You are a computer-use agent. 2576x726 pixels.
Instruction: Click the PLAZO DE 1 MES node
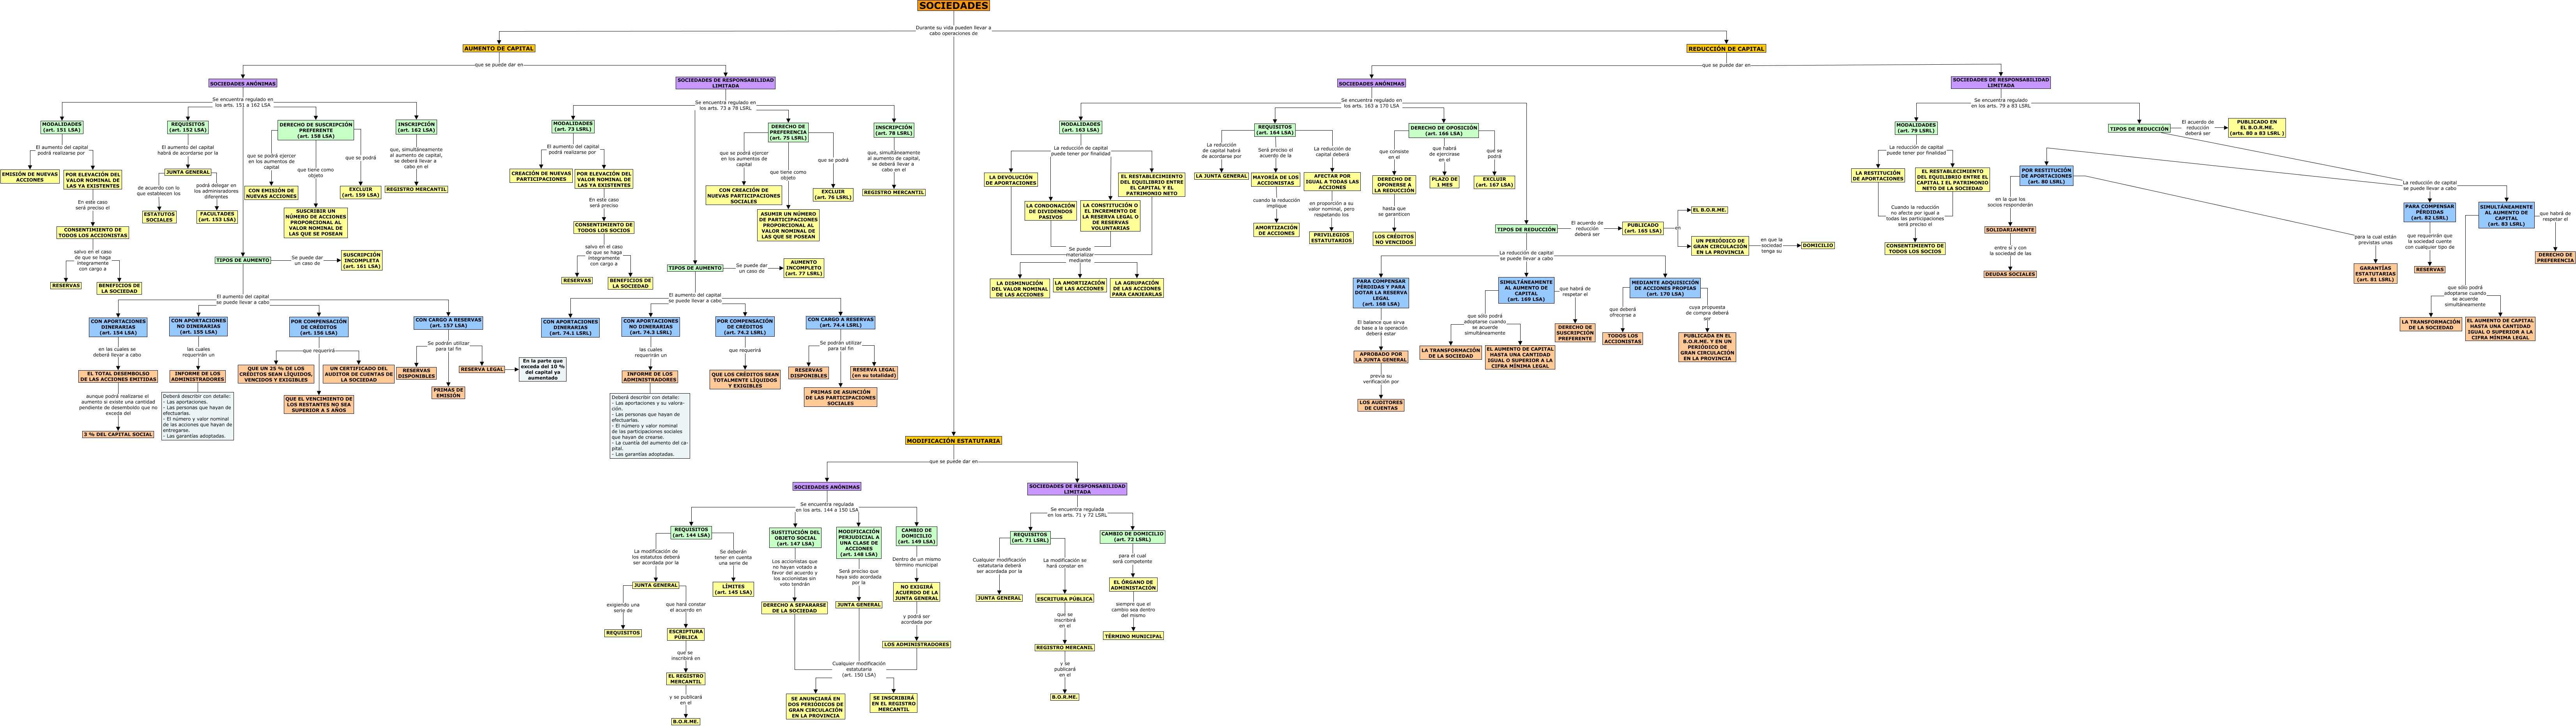pyautogui.click(x=1444, y=182)
